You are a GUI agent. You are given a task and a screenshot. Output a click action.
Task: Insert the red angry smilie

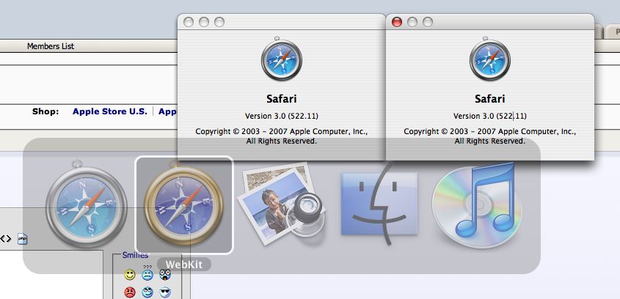(130, 292)
